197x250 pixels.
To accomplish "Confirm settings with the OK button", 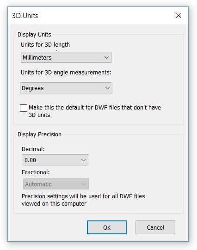I will 107,227.
